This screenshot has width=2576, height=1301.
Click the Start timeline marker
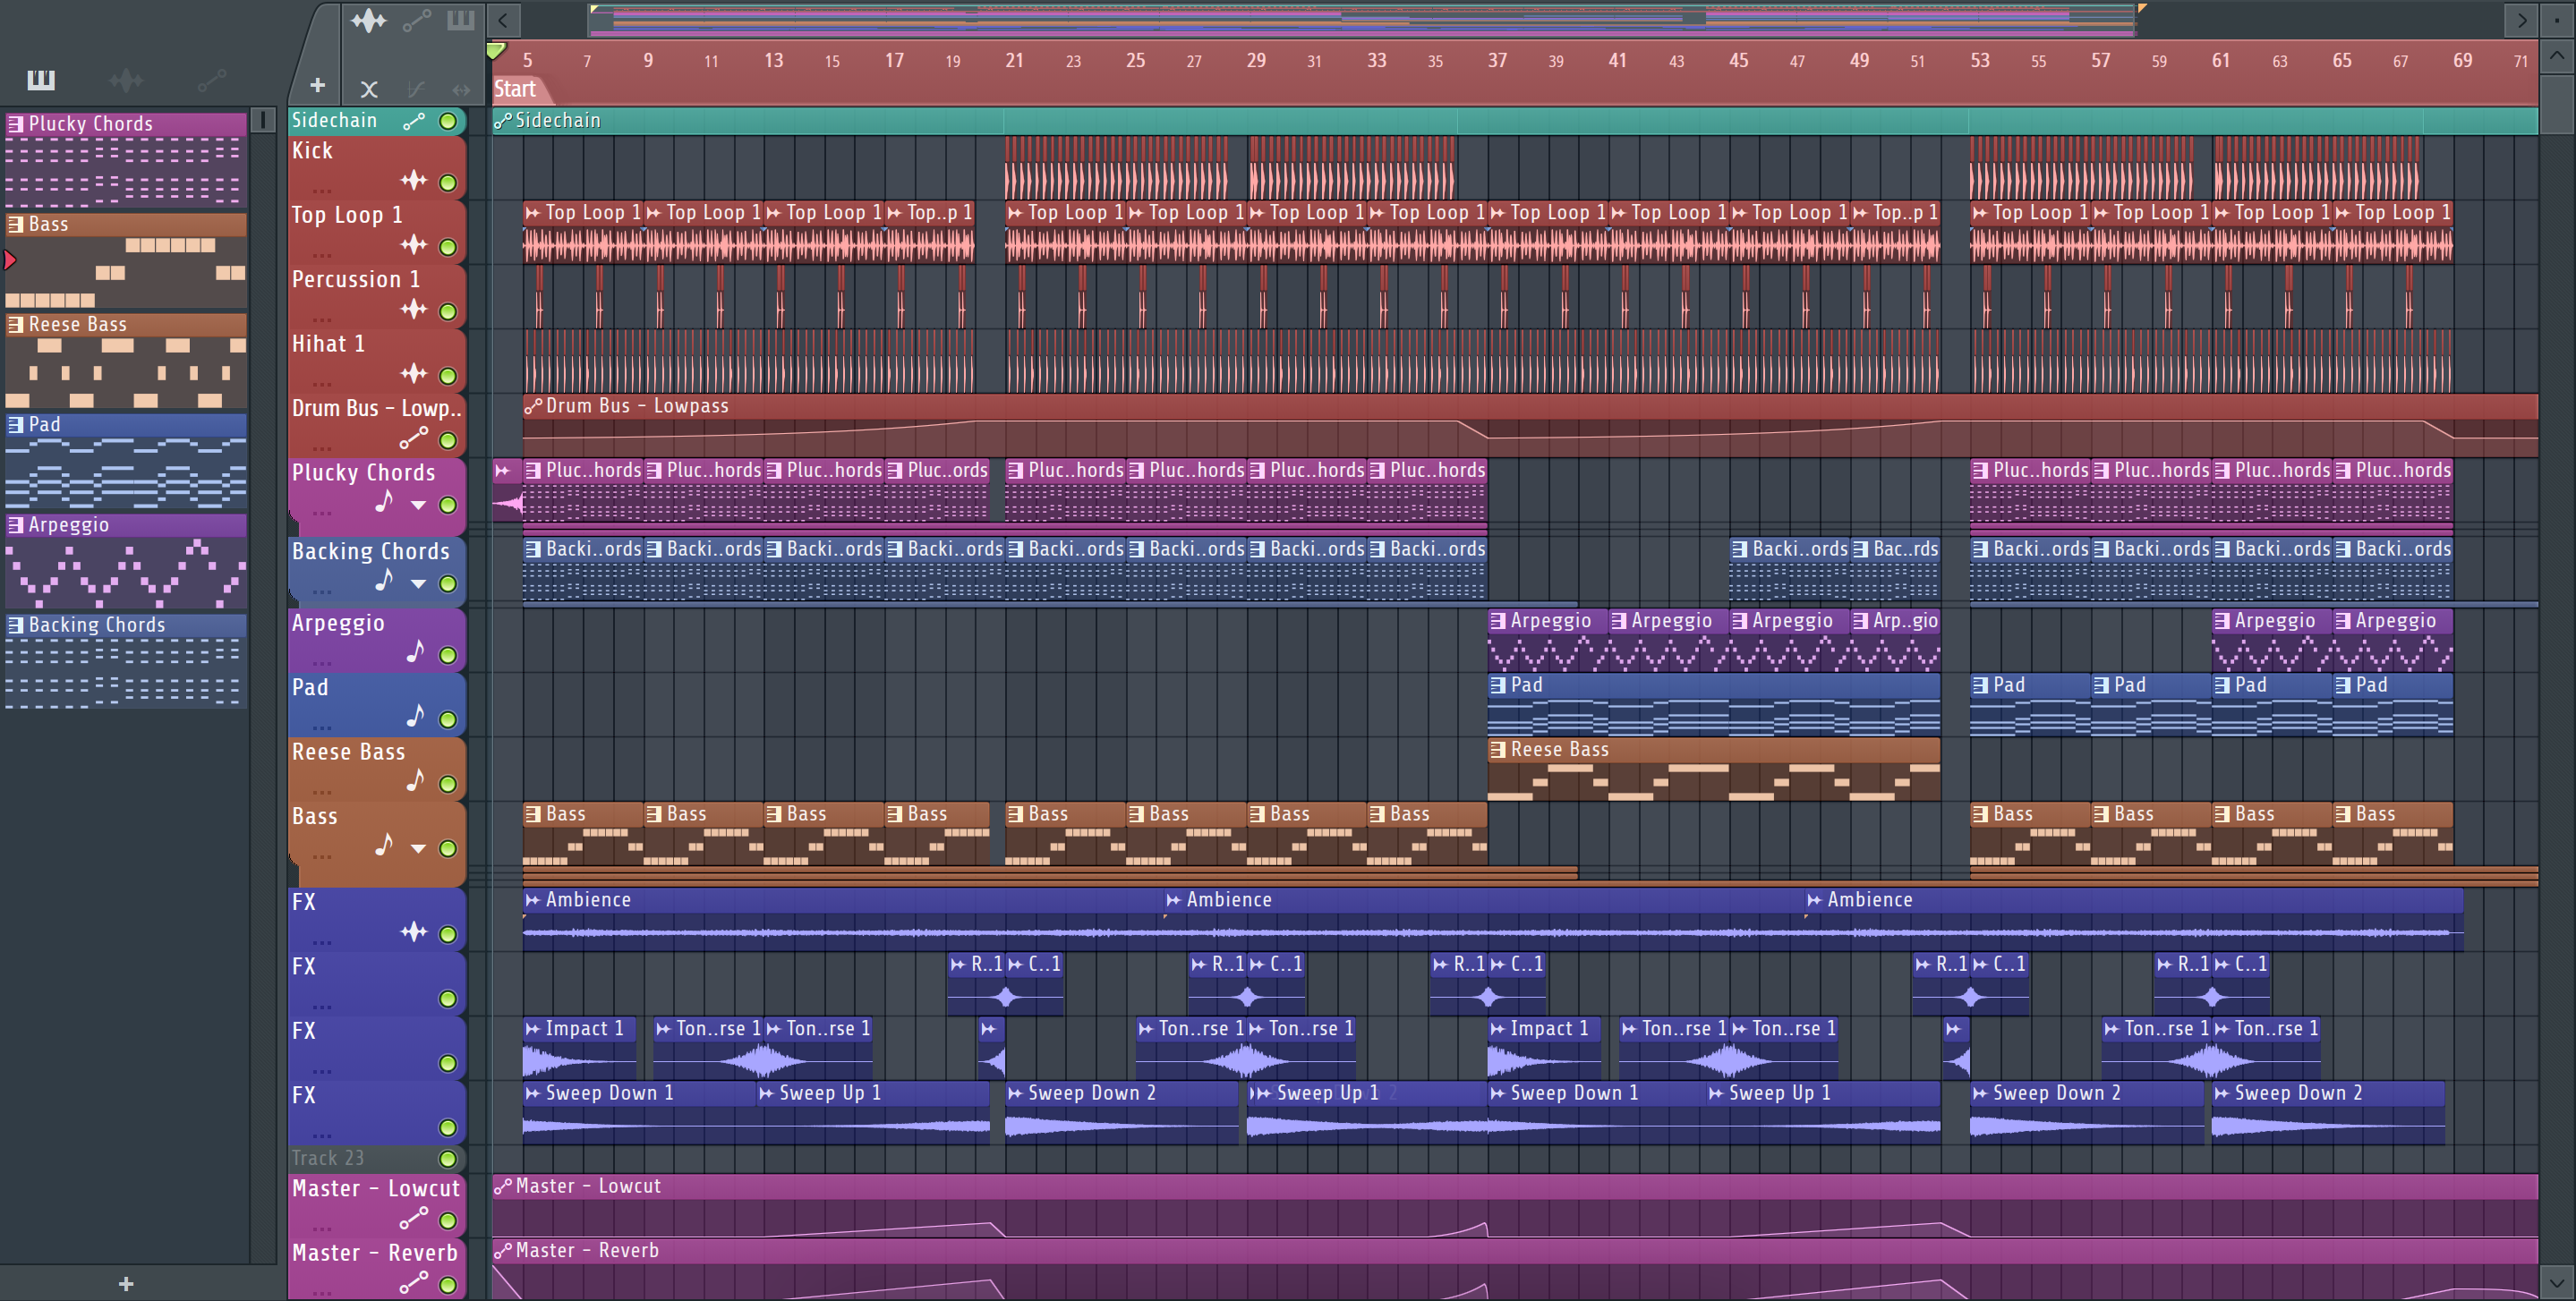pos(516,89)
